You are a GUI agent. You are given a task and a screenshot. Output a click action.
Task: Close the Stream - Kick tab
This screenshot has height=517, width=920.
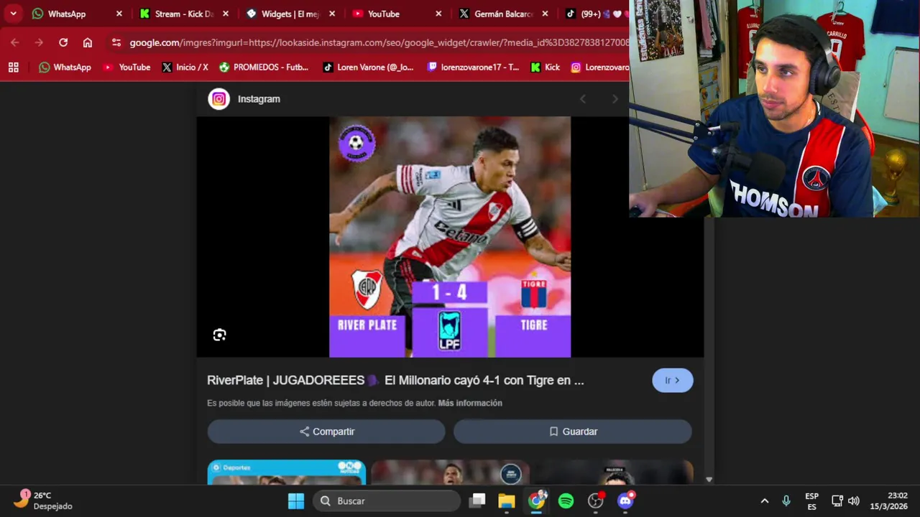click(226, 14)
